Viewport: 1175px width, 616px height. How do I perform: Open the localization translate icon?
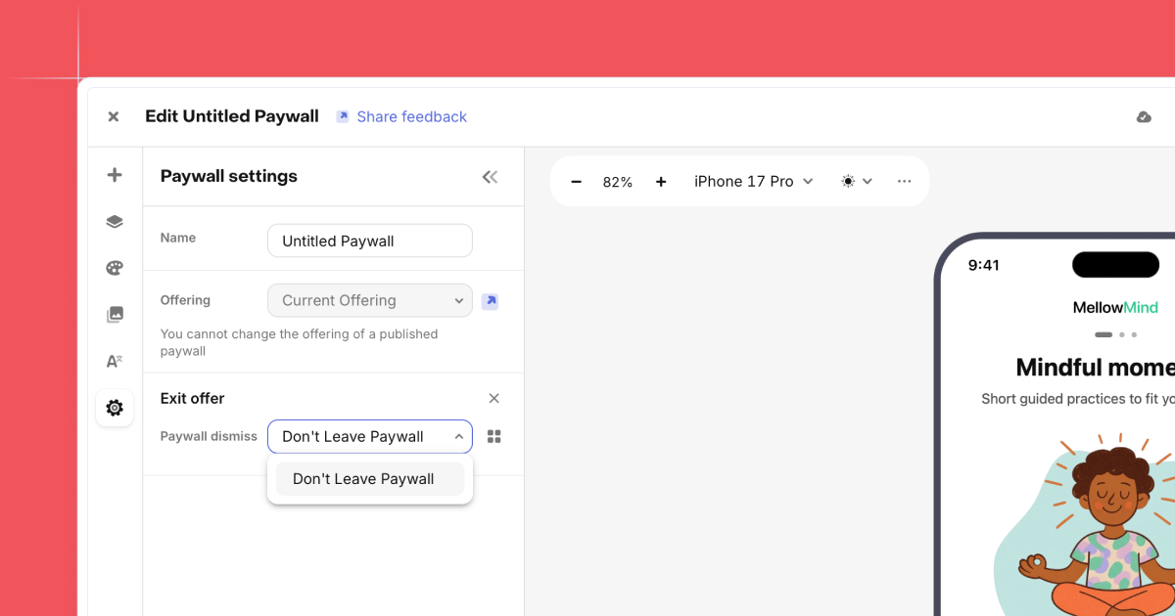115,361
